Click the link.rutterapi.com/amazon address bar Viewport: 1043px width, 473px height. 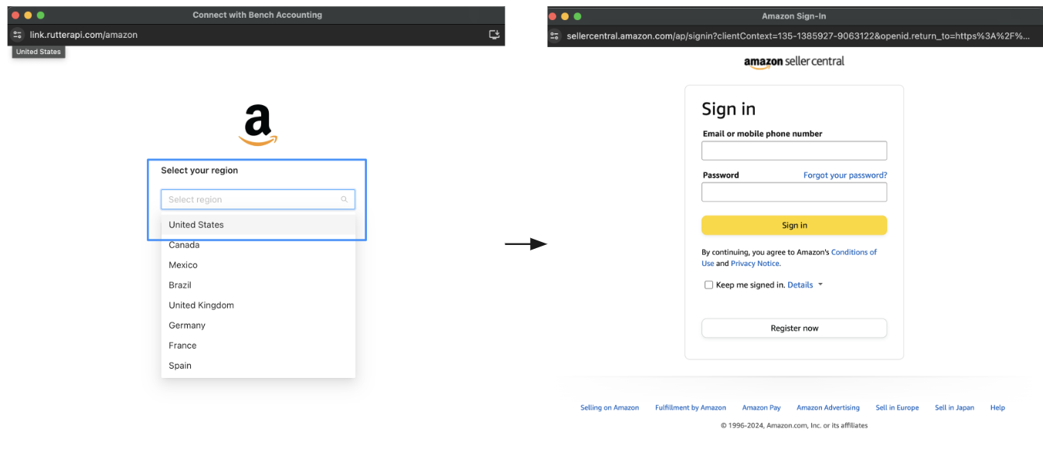coord(83,35)
